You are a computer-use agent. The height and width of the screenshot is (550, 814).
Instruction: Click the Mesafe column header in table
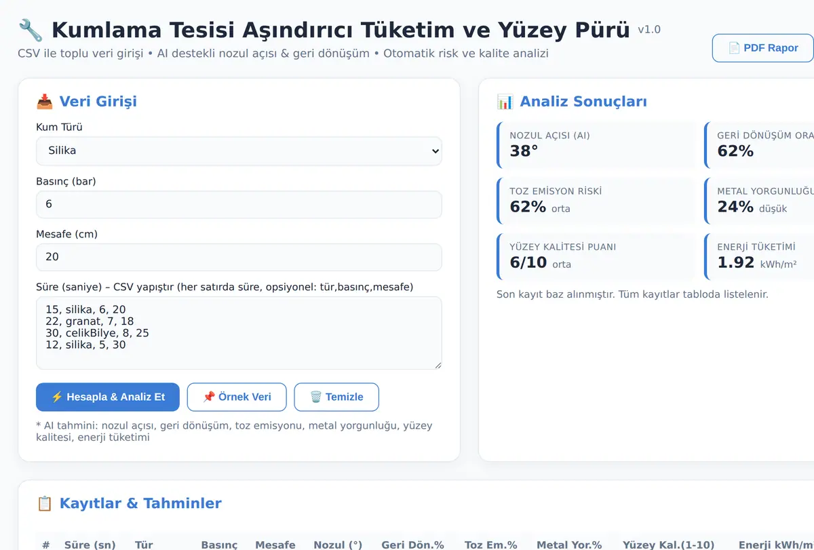(x=275, y=545)
